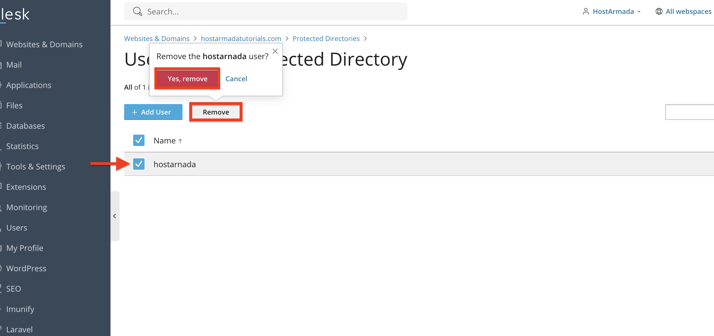Click the All webspaces link

pos(688,11)
